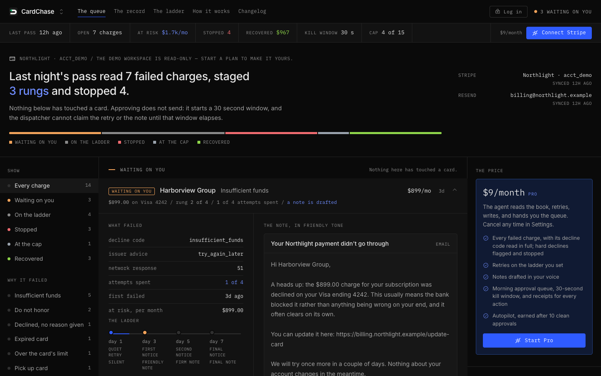Click the $899/mo amount on Harborview row

[419, 191]
